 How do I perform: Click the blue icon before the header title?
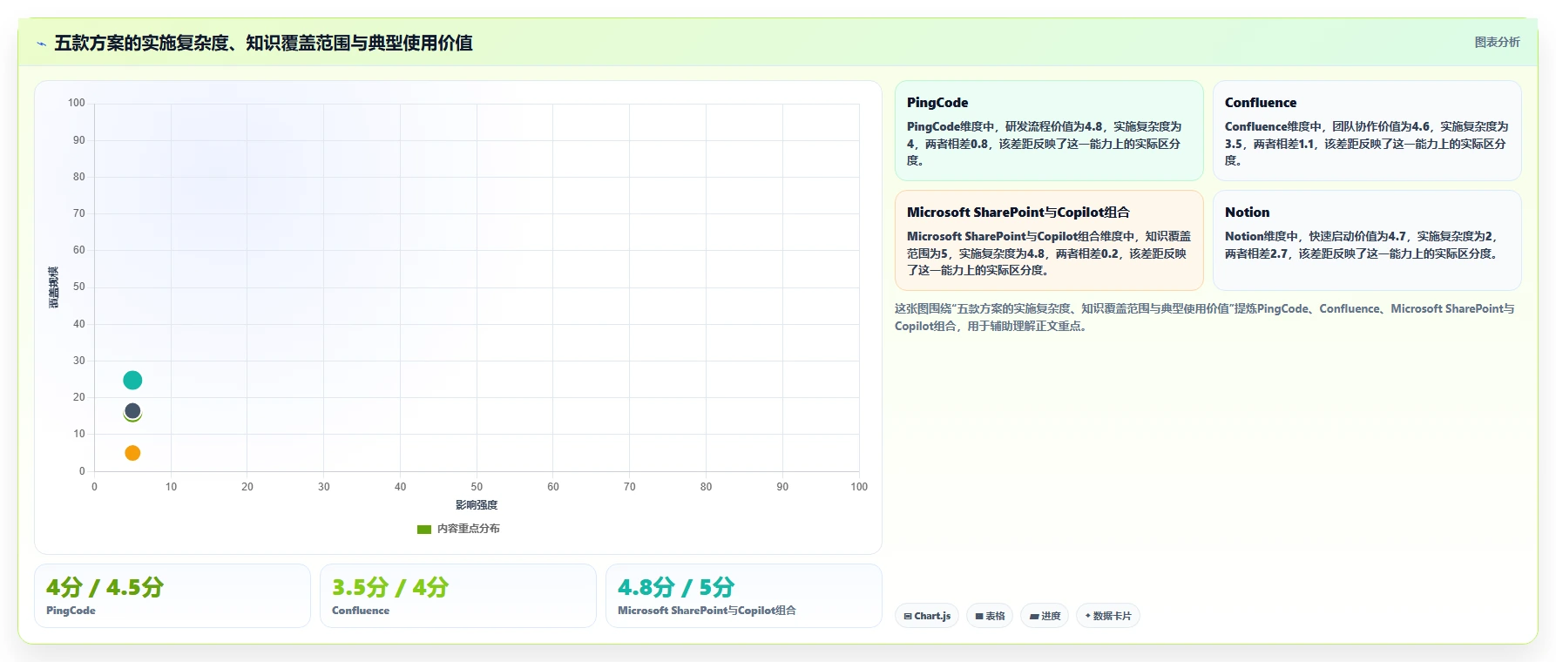coord(41,44)
